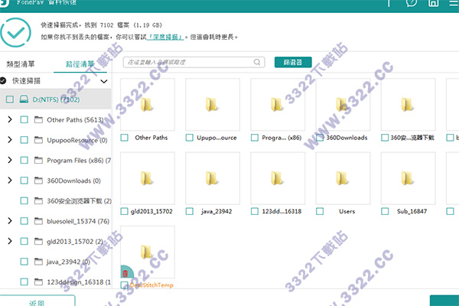Tick checkbox under Other Paths folder thumbnail

125,138
